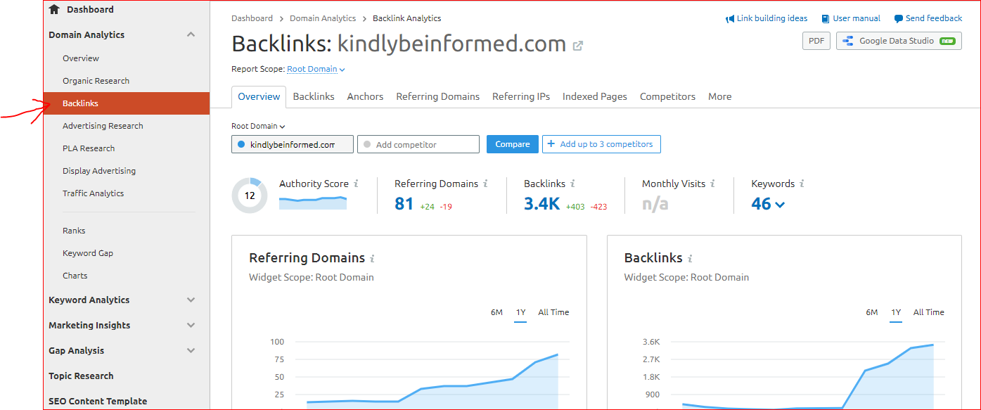Click the Send feedback speech bubble icon

pos(899,19)
